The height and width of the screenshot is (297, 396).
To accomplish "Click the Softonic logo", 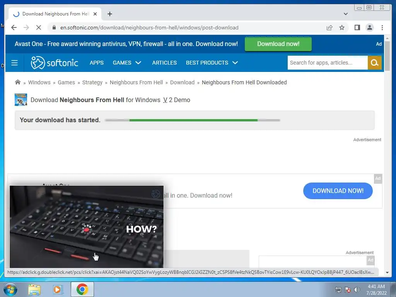I will pos(54,63).
